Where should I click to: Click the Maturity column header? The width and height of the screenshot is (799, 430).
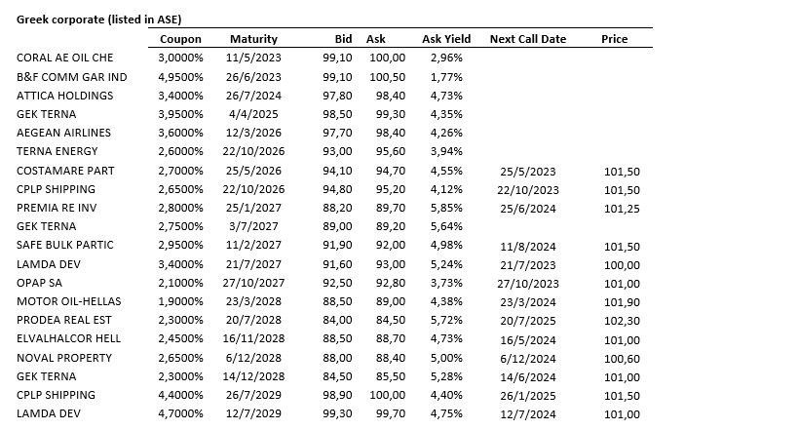[253, 39]
